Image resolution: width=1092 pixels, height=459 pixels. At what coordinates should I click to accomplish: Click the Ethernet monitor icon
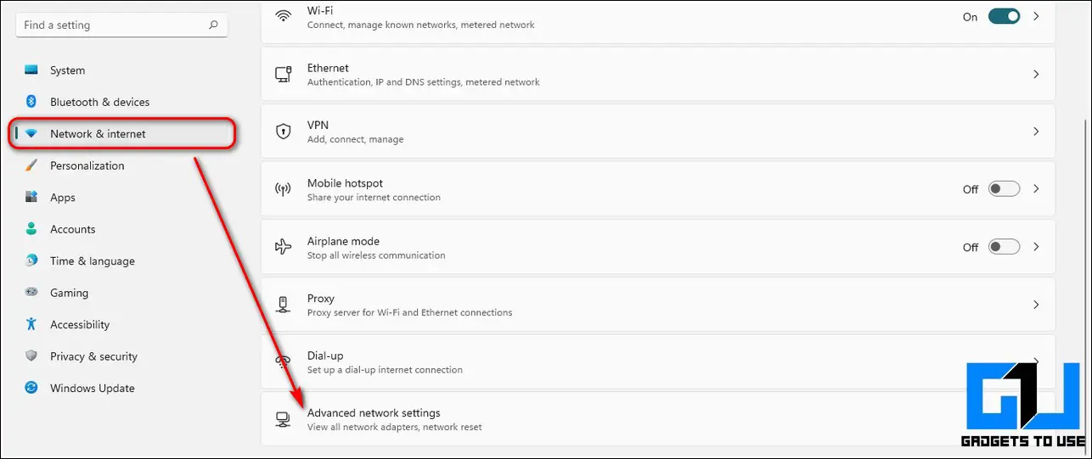[x=284, y=75]
